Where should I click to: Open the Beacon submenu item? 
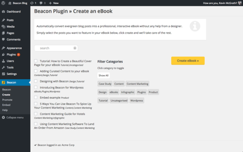click(7, 90)
